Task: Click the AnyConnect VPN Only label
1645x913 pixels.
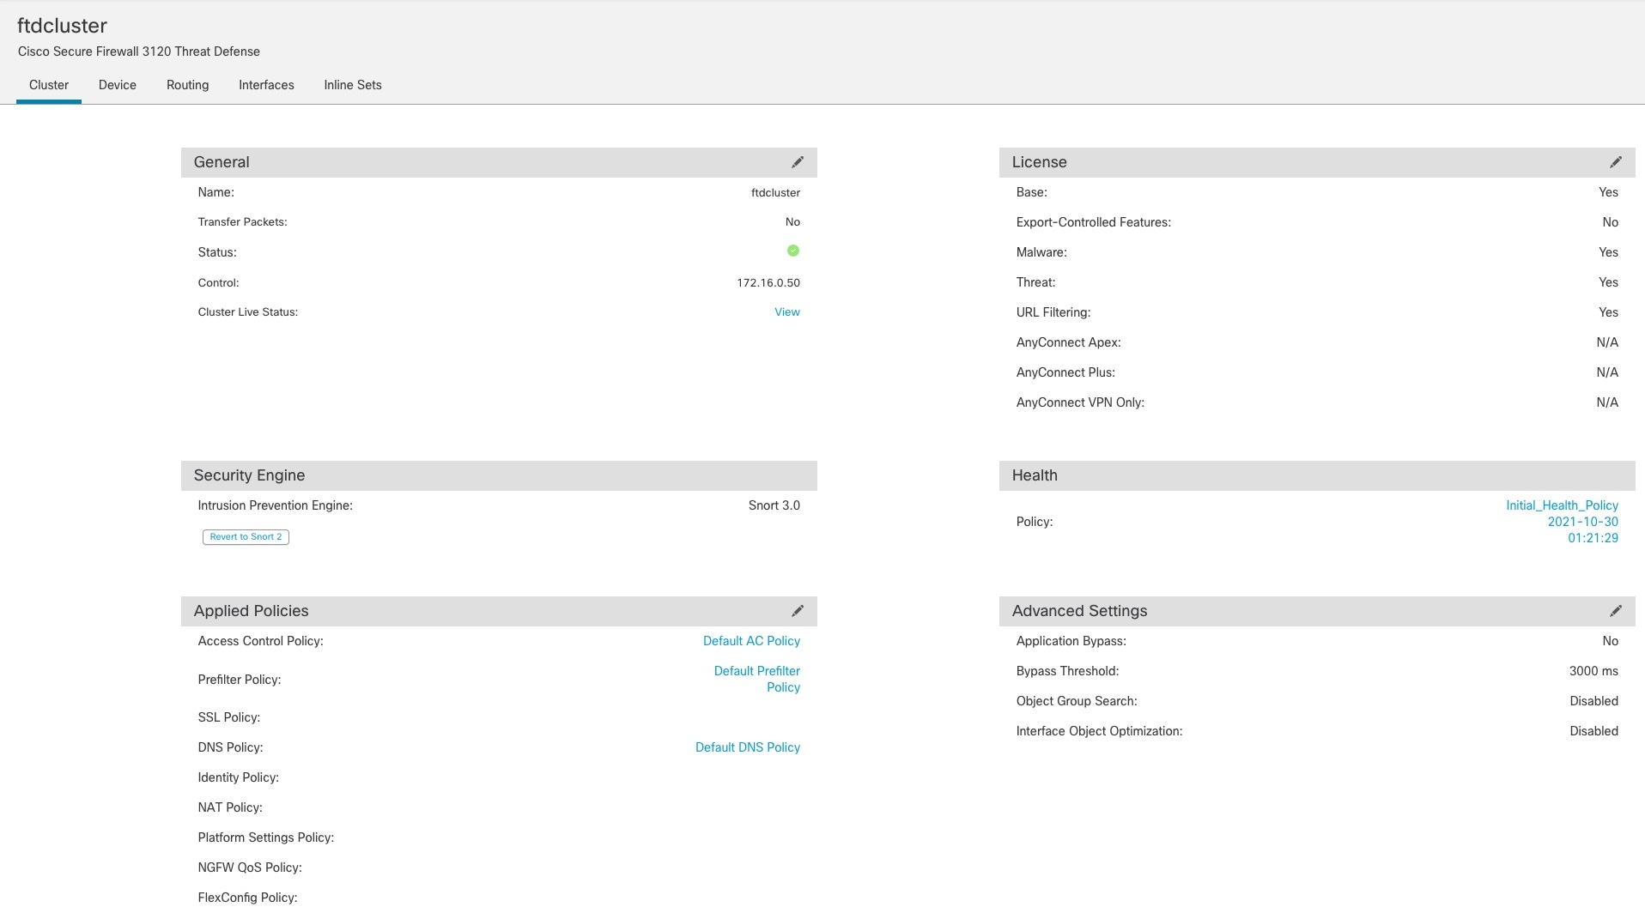Action: click(x=1079, y=402)
